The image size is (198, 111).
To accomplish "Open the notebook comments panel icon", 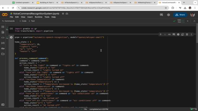I will [x=161, y=15].
